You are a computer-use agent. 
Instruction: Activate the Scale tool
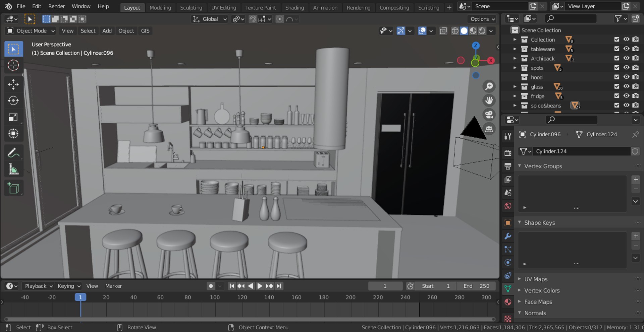pos(13,117)
